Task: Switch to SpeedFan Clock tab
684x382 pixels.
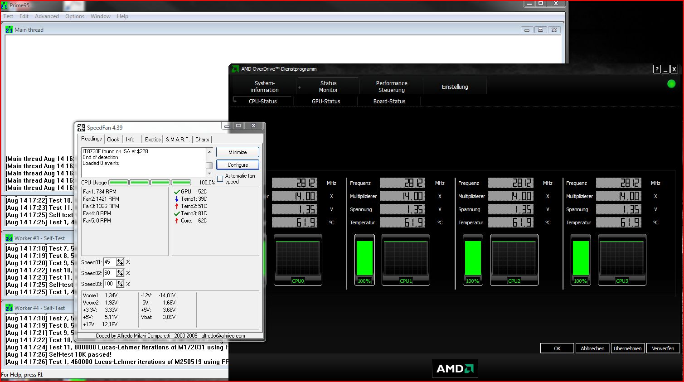Action: [x=113, y=140]
